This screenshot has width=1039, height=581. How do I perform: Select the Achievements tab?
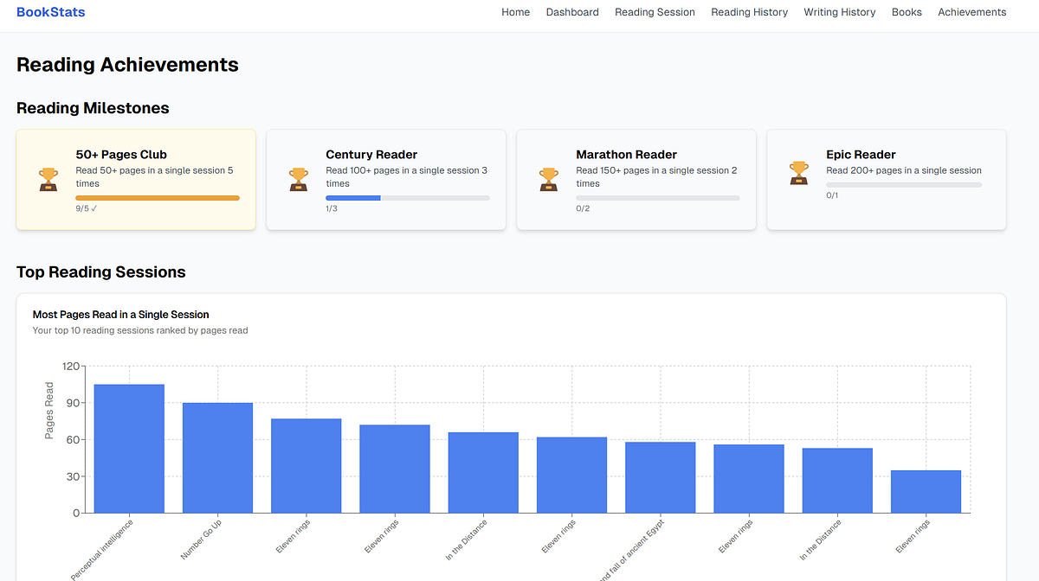point(971,12)
